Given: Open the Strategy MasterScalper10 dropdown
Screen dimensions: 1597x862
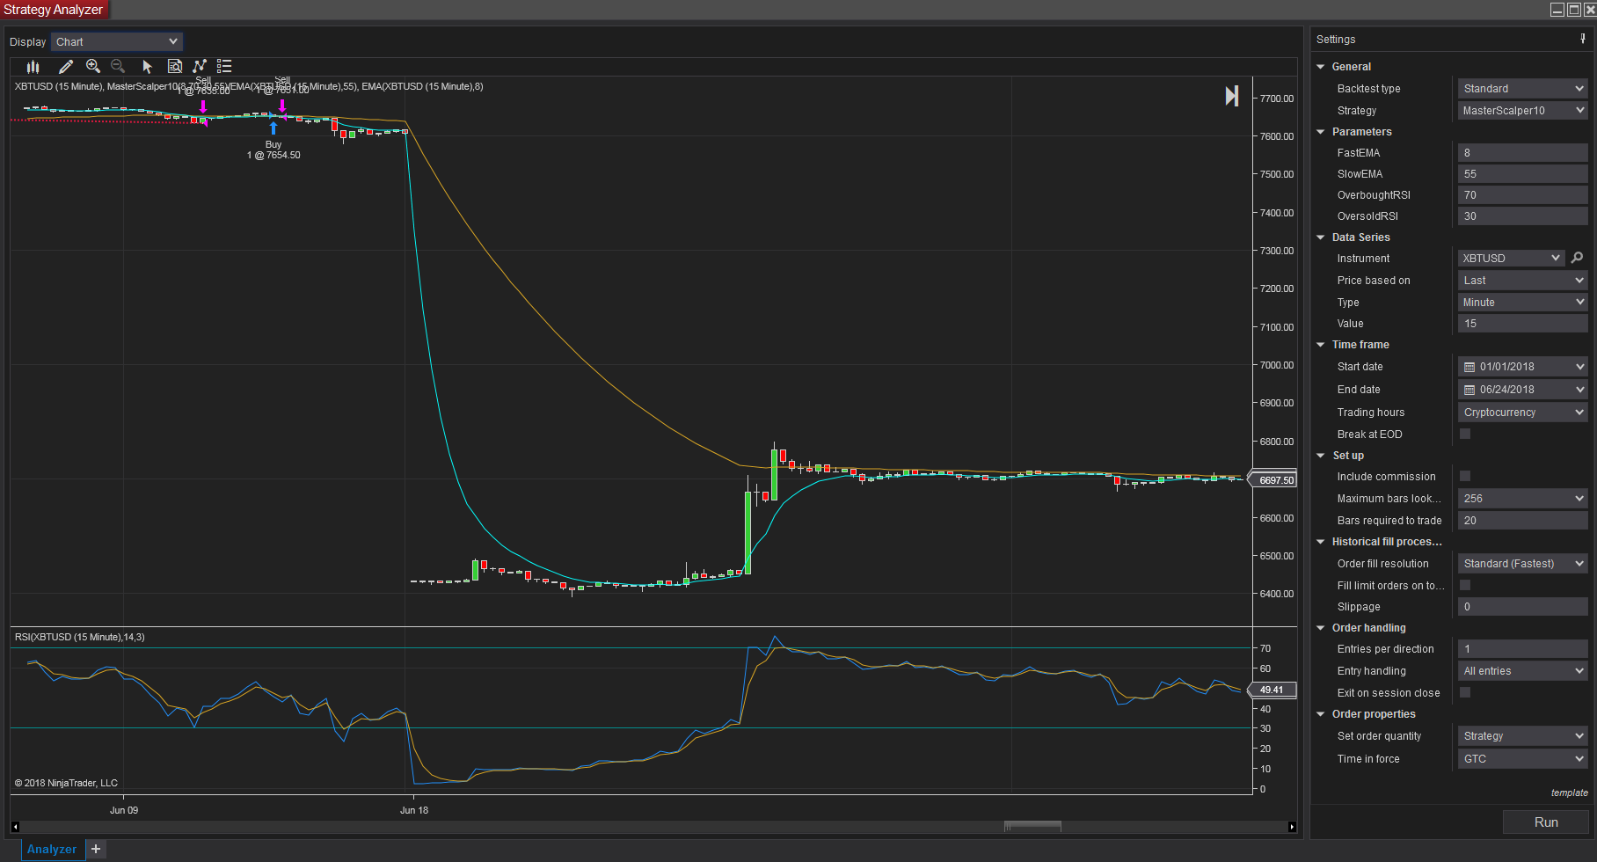Looking at the screenshot, I should pos(1523,110).
